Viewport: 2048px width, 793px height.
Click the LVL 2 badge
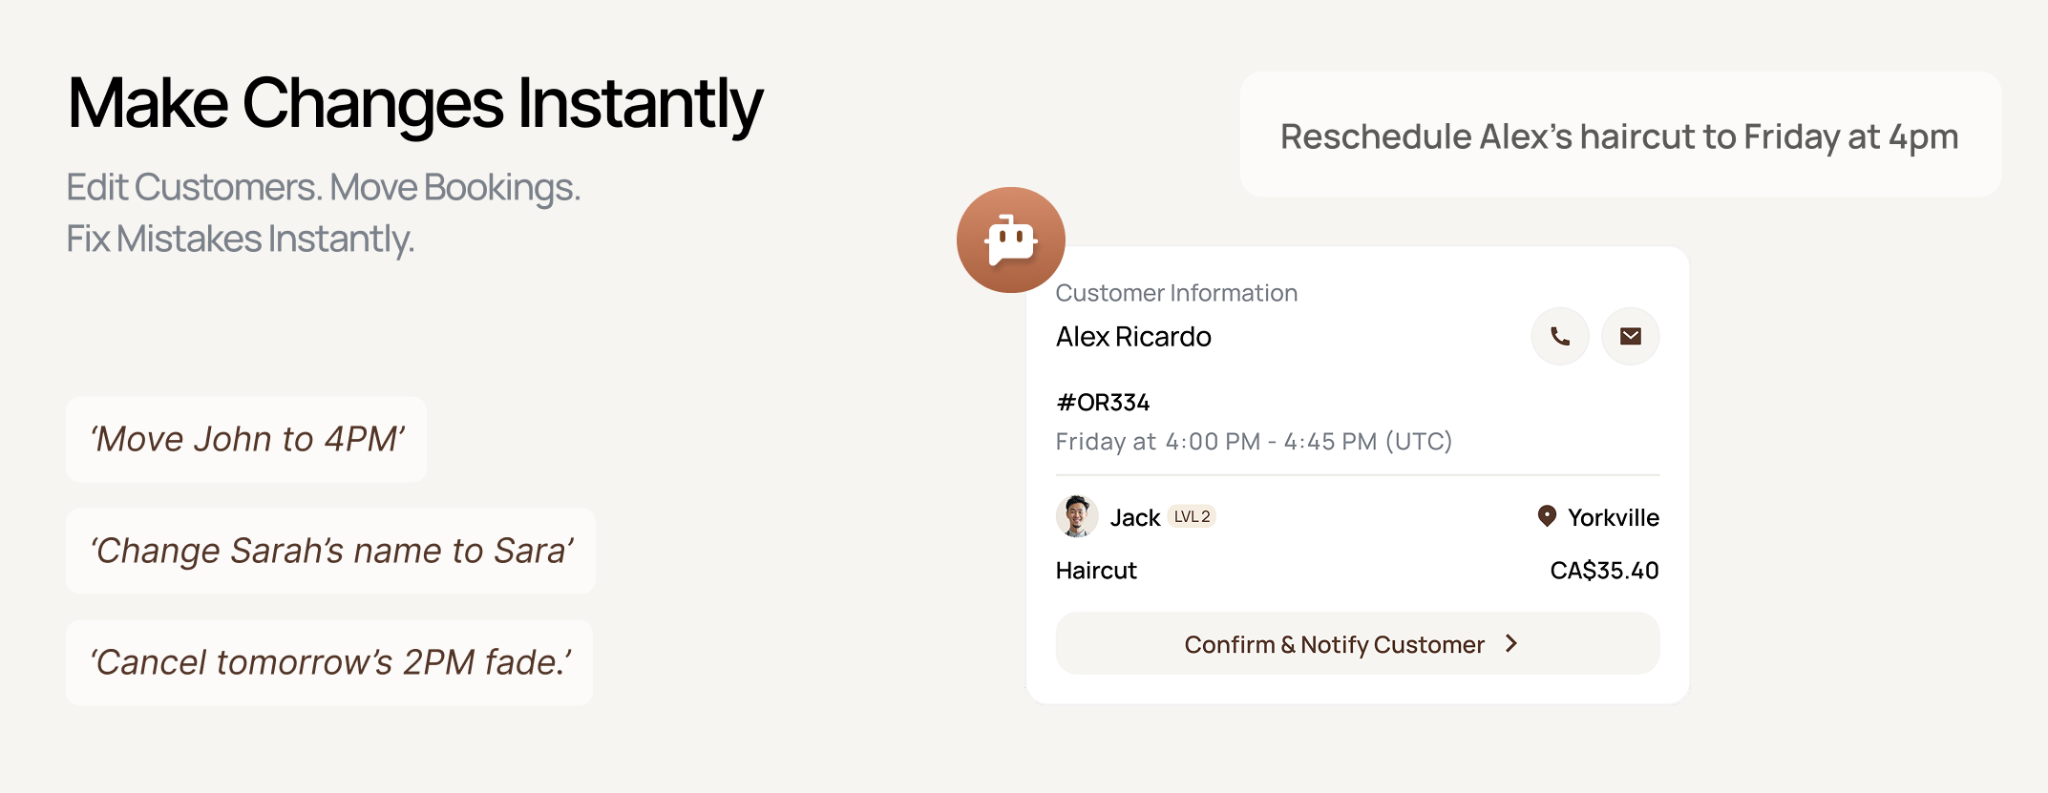click(x=1192, y=516)
